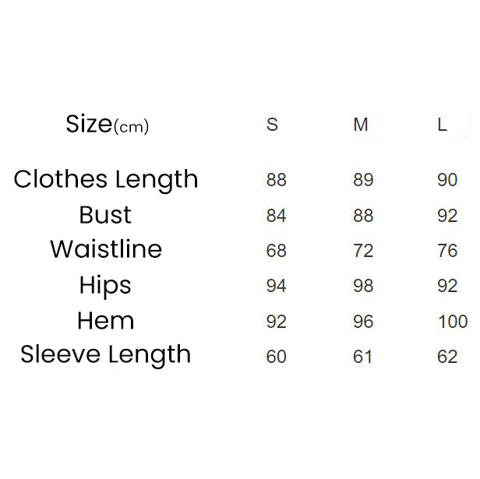Viewport: 480px width, 479px height.
Task: Click the Clothes Length row label
Action: click(106, 180)
